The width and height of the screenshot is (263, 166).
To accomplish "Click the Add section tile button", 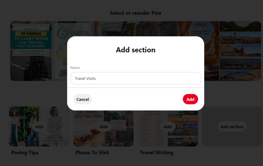I will click(x=232, y=127).
